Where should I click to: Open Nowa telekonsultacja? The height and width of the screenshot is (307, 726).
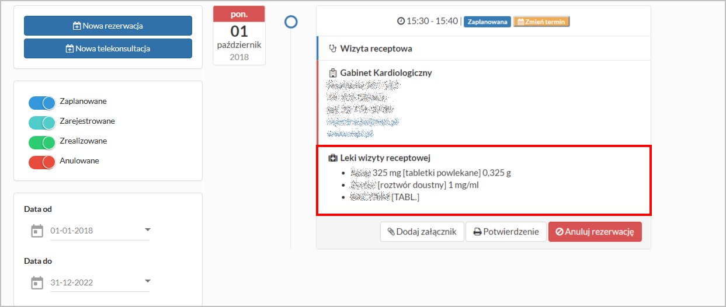click(x=108, y=48)
